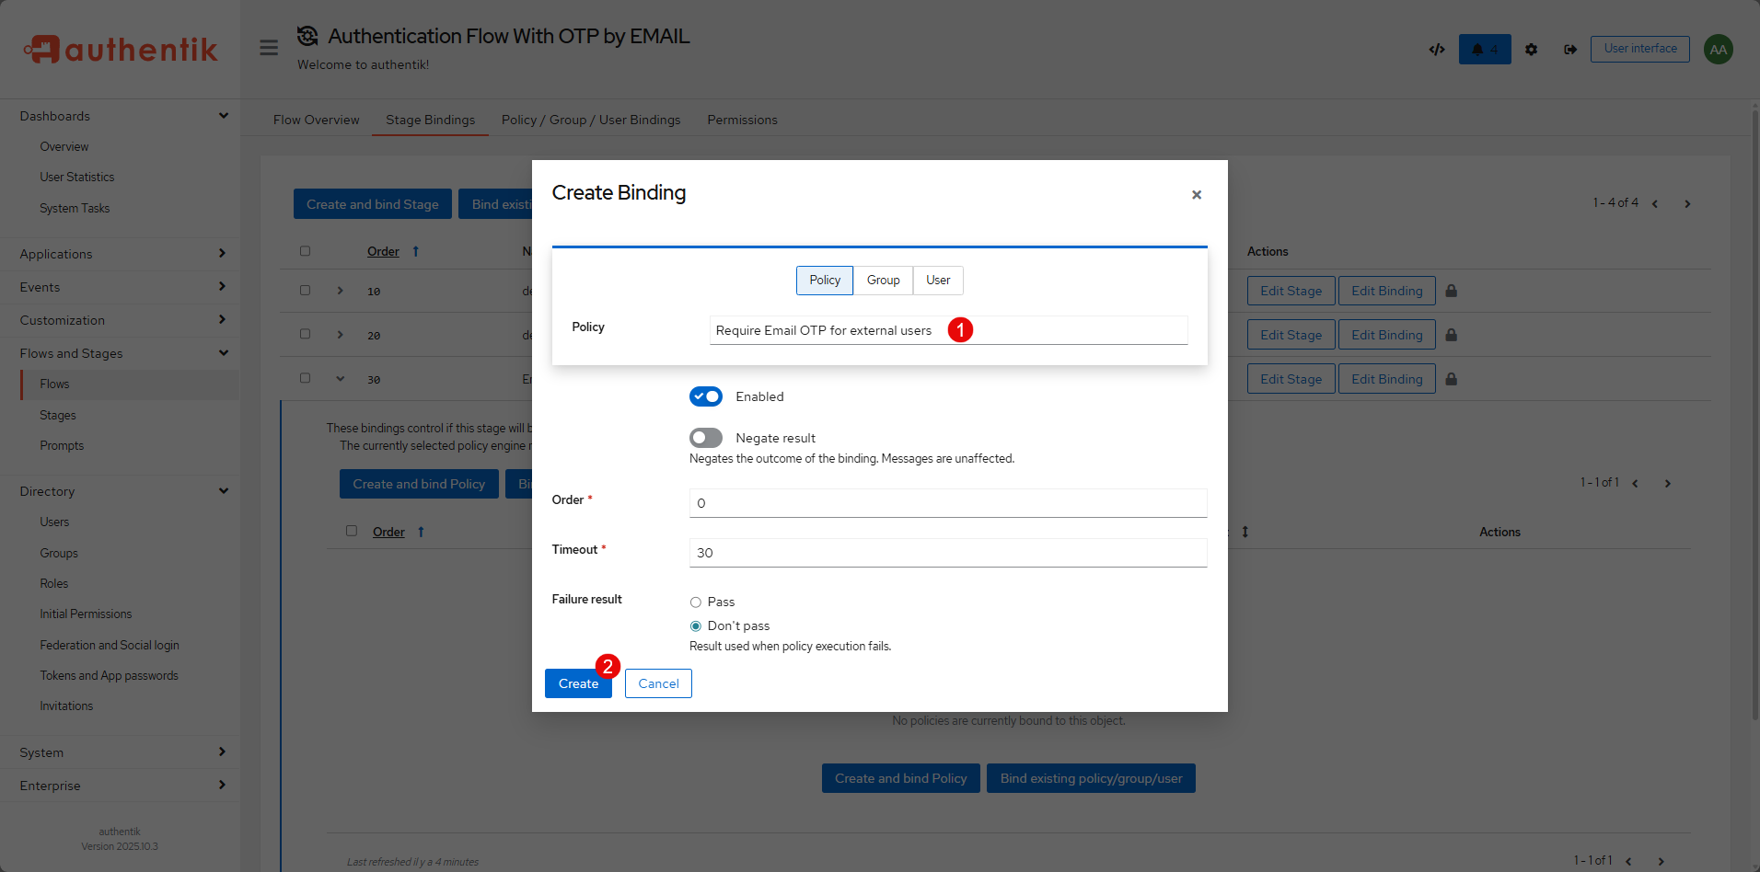This screenshot has height=872, width=1760.
Task: Toggle the Enabled switch off
Action: tap(705, 396)
